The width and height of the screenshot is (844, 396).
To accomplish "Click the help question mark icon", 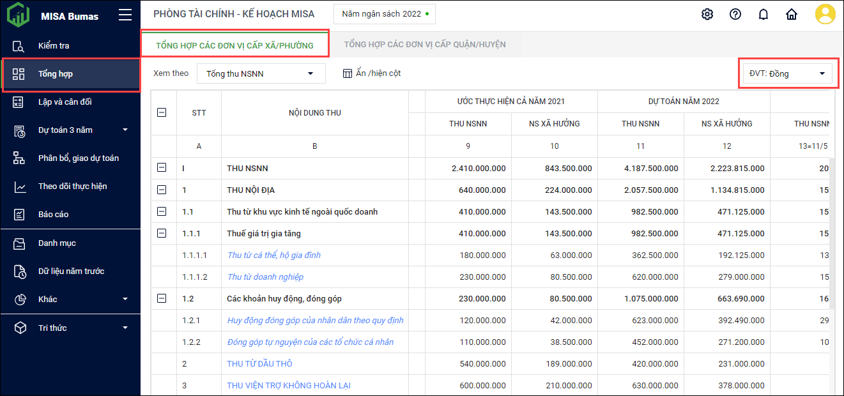I will (x=735, y=15).
